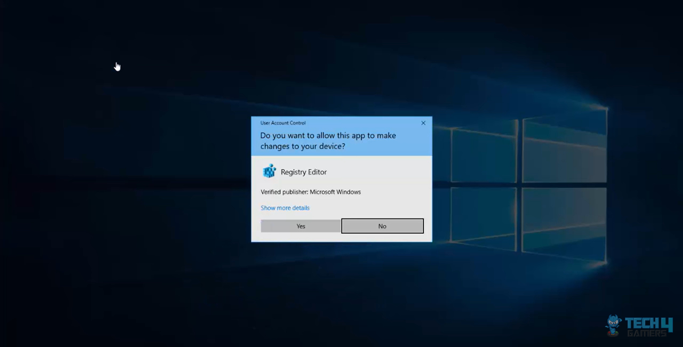Click Show more details to reveal certificate info

285,207
